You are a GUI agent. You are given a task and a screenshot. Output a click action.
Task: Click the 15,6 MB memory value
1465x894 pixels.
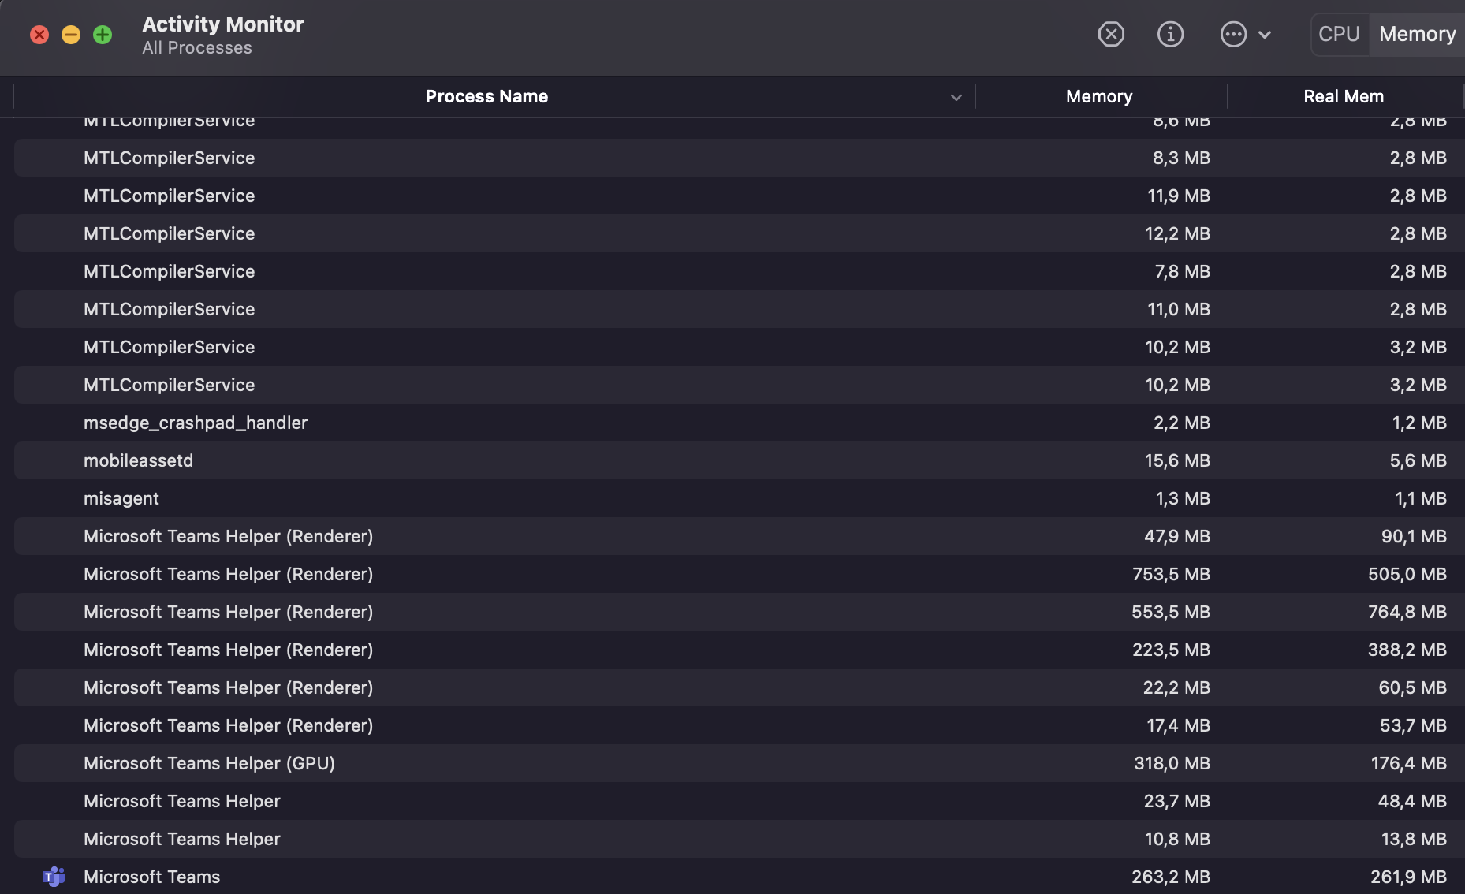[1177, 460]
